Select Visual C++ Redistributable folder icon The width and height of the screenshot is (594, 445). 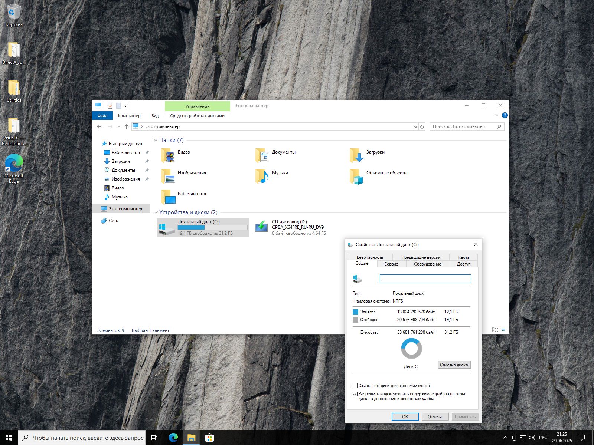click(x=14, y=131)
